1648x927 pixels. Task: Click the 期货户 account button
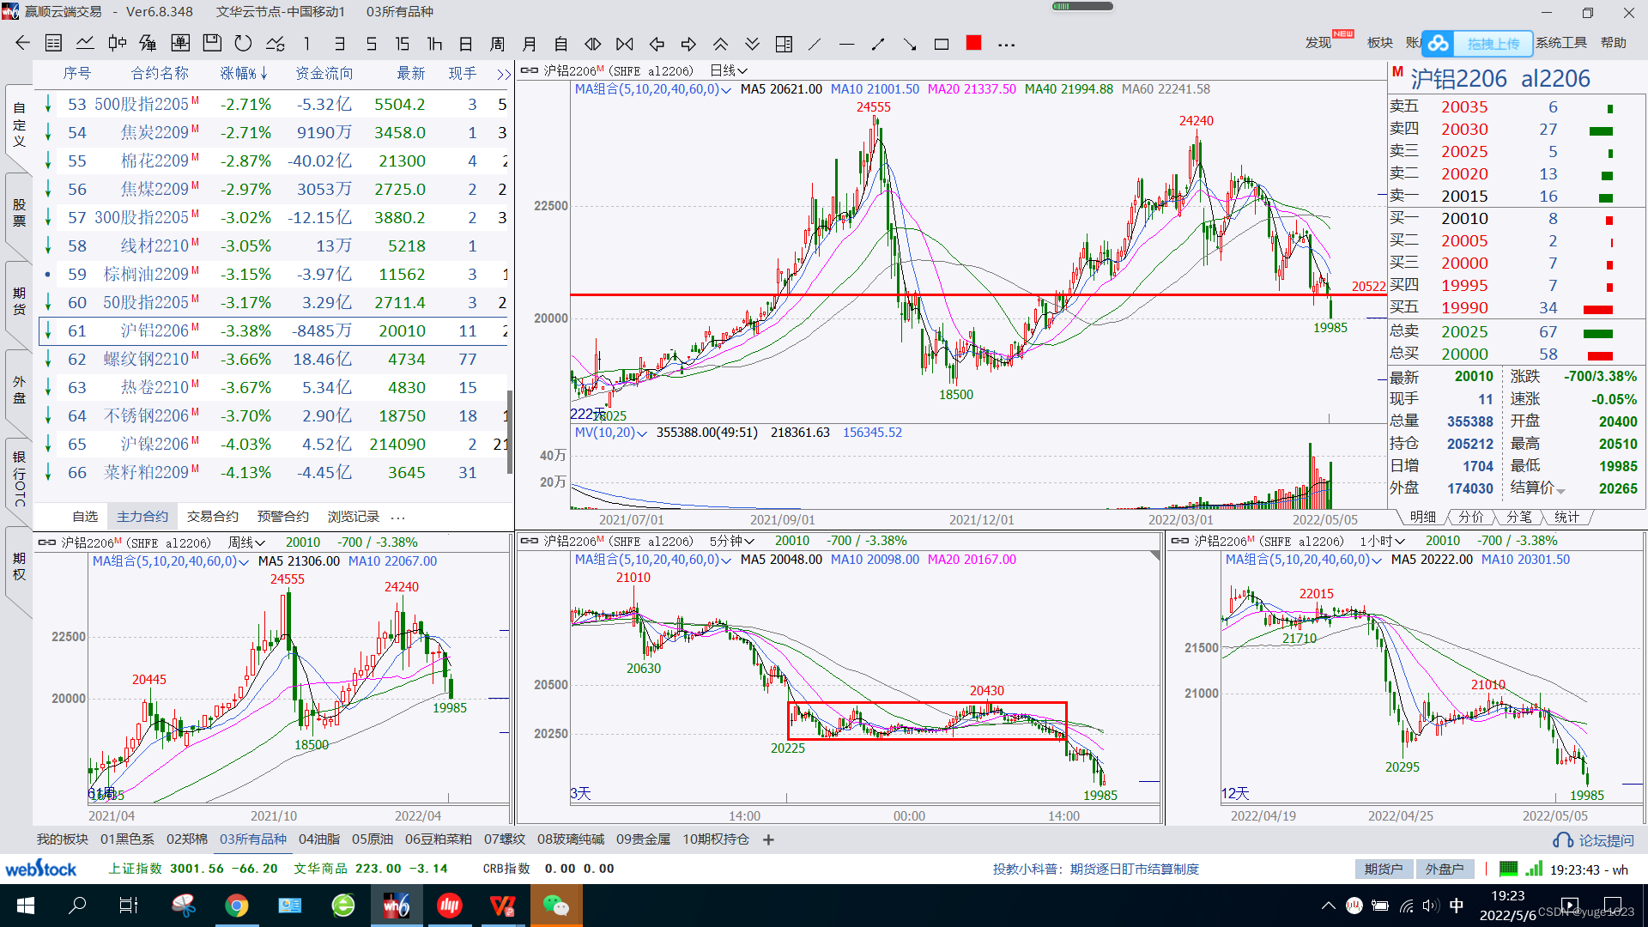pos(1384,869)
